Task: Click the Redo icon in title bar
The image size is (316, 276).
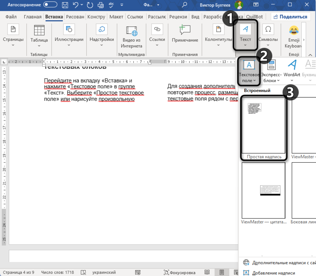Action: [90, 5]
